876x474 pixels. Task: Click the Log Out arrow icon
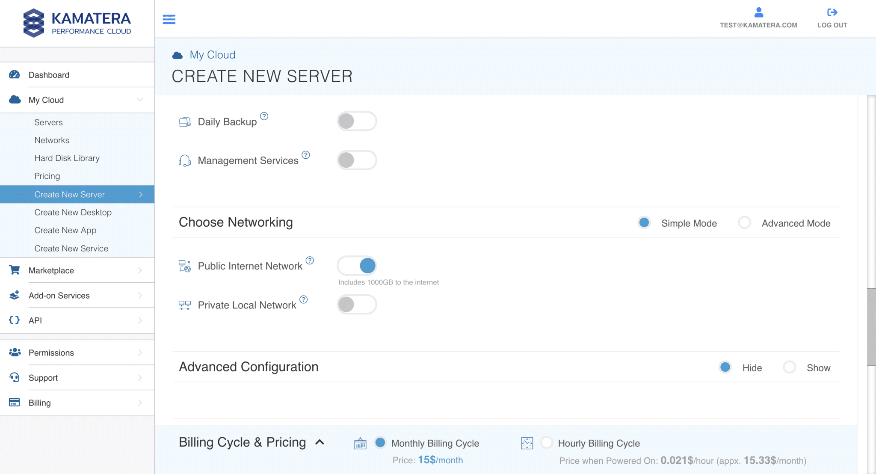[x=832, y=12]
